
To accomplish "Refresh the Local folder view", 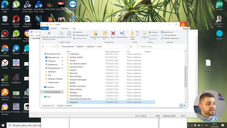I will [x=131, y=47].
